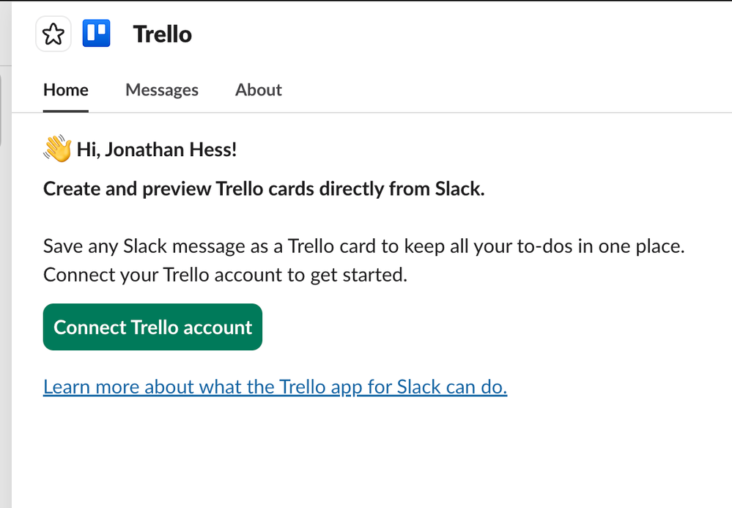Viewport: 732px width, 508px height.
Task: Click Connect Trello account
Action: coord(152,327)
